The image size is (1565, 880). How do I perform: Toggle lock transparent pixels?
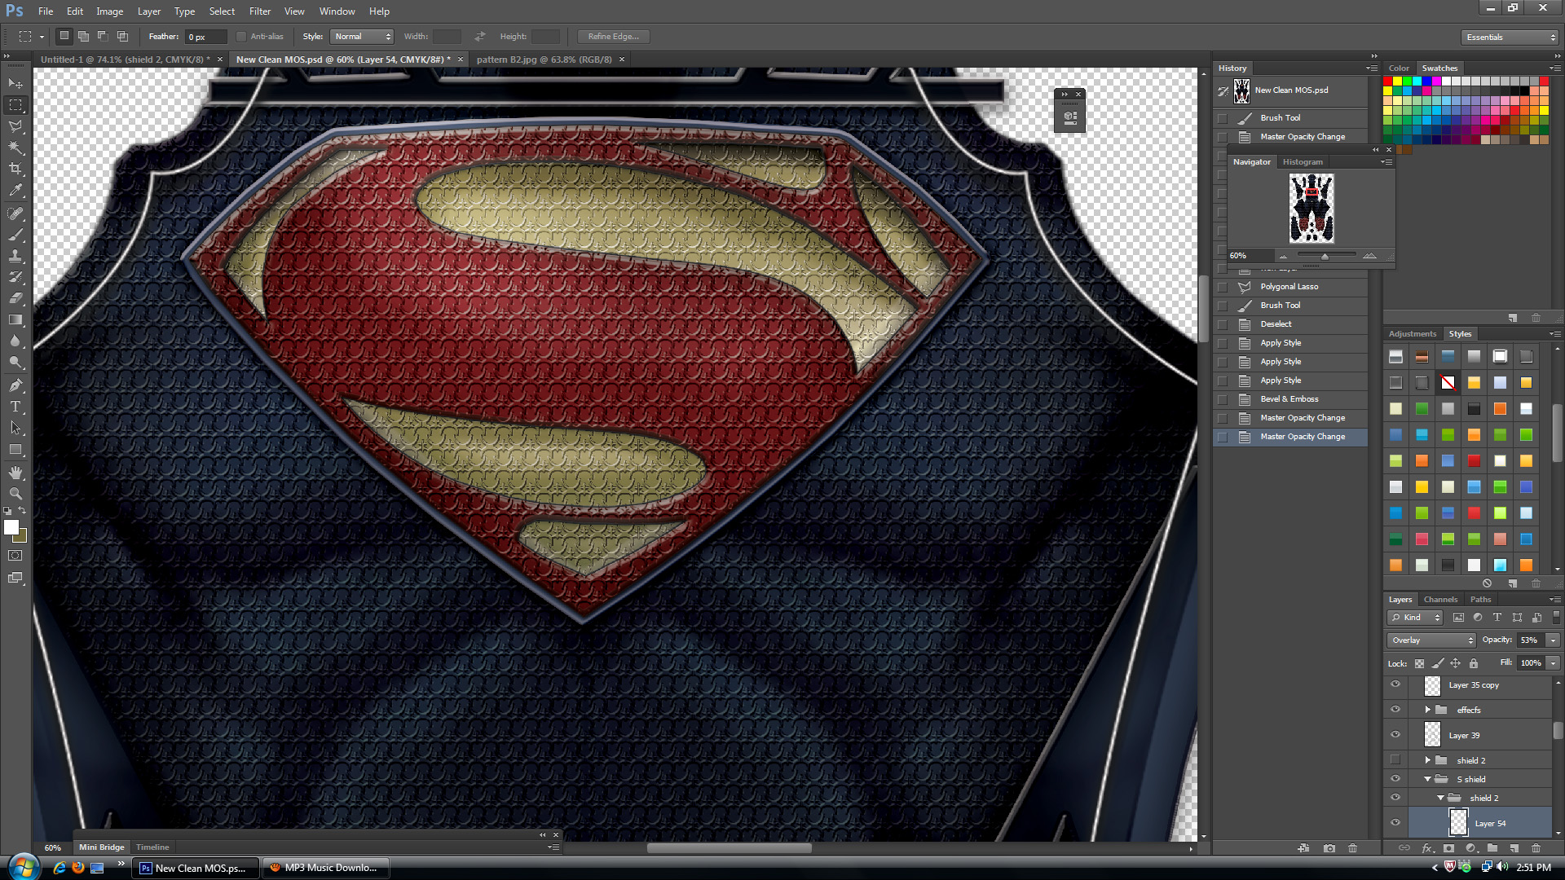(1419, 663)
